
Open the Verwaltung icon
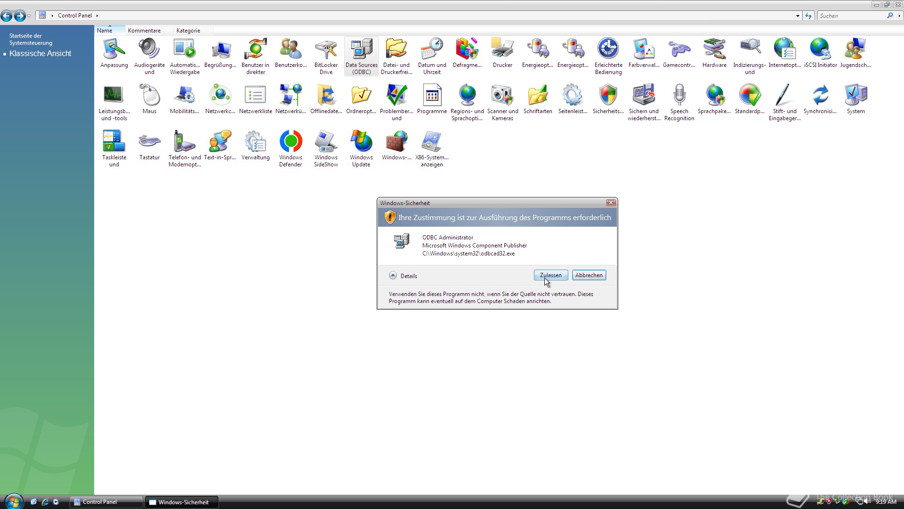(x=255, y=146)
